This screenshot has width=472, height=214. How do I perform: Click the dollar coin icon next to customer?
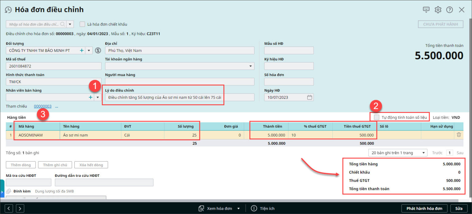[x=98, y=50]
